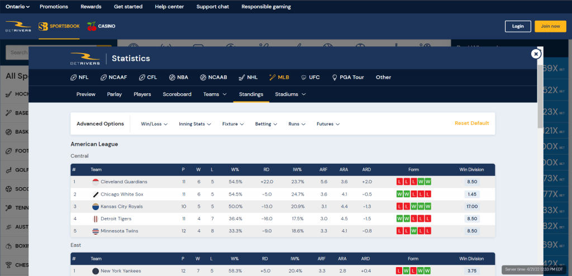This screenshot has height=276, width=572.
Task: Open the NCAAF statistics tab
Action: (114, 78)
